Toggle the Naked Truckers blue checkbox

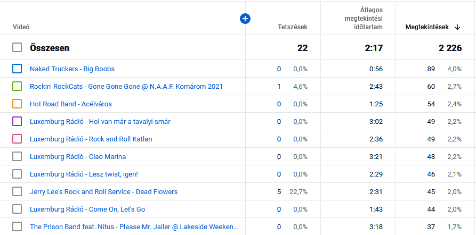pyautogui.click(x=17, y=69)
